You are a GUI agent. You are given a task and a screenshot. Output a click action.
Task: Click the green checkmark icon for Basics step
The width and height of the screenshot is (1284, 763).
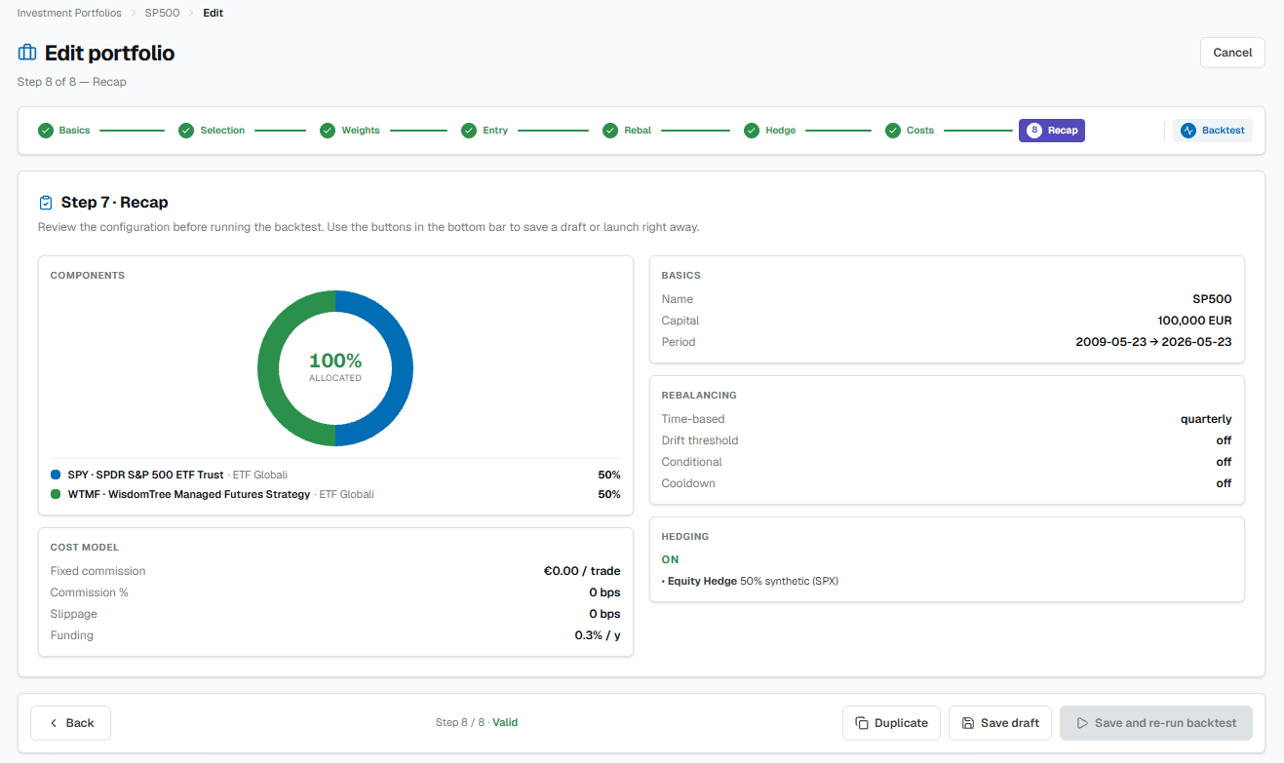click(x=45, y=131)
